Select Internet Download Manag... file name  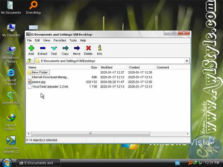click(50, 77)
